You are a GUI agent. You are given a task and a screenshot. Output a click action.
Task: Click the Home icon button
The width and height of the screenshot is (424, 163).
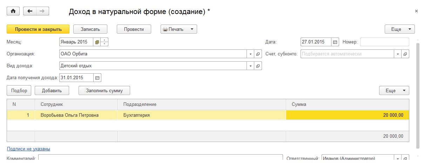pyautogui.click(x=13, y=11)
